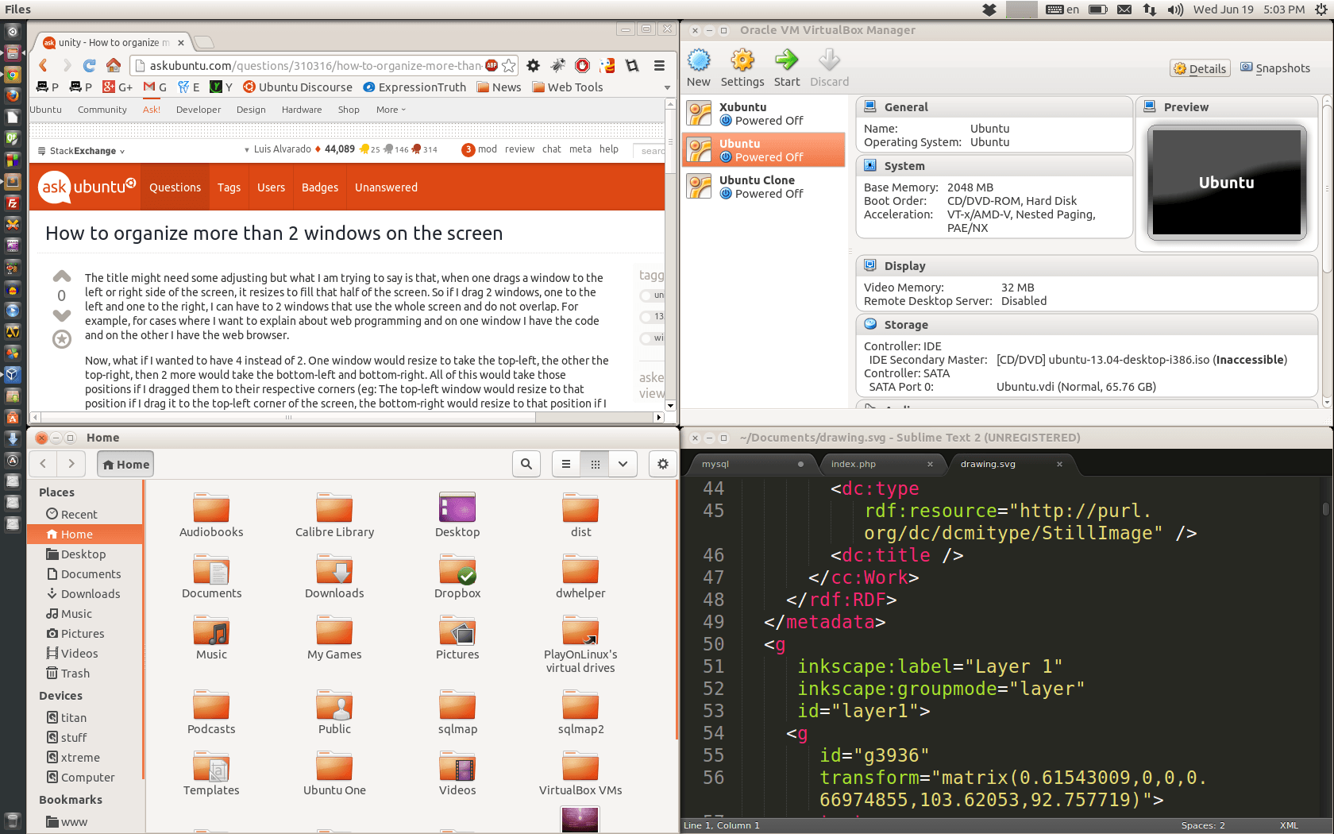Open the StackExchange dropdown menu
Viewport: 1334px width, 834px height.
pyautogui.click(x=81, y=151)
